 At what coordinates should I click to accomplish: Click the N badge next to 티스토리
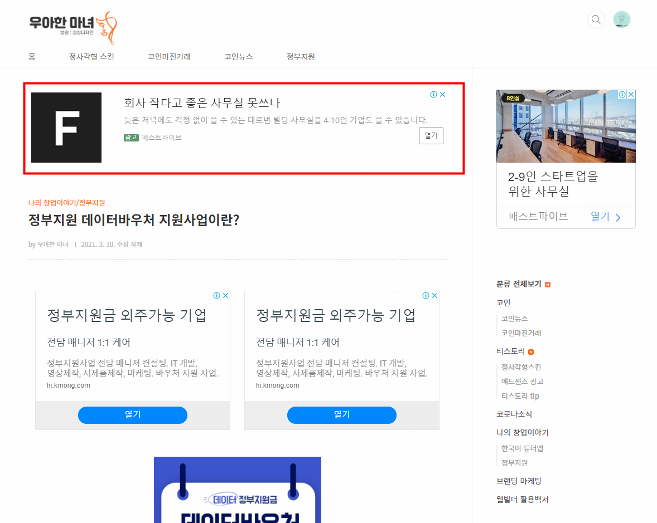click(531, 352)
